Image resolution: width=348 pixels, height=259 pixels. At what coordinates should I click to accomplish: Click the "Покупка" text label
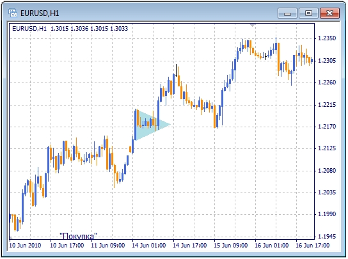(78, 236)
